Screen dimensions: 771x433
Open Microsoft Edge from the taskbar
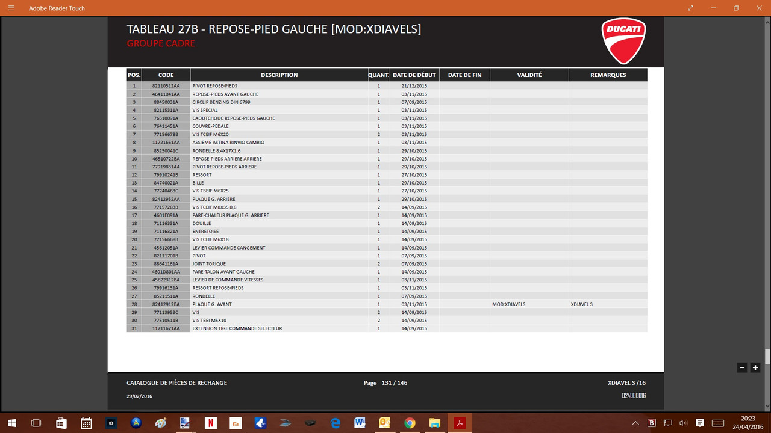pyautogui.click(x=336, y=423)
